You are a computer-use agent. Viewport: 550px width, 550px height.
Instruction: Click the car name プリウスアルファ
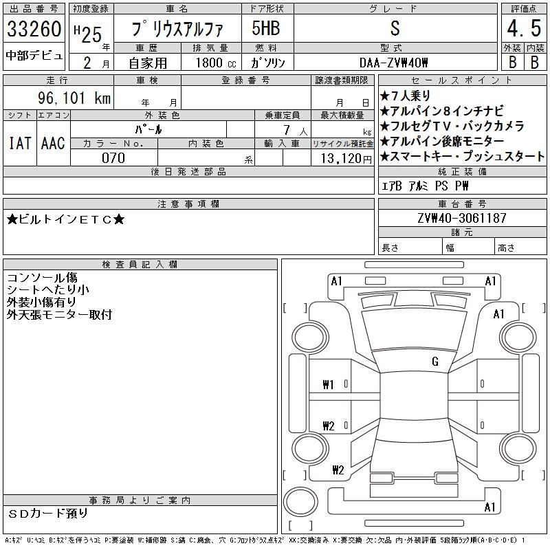[x=176, y=30]
